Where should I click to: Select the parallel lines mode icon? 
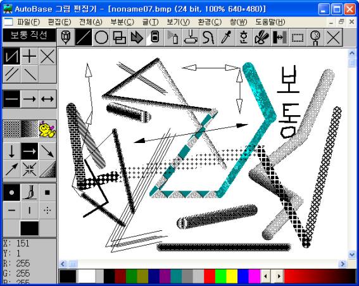click(x=11, y=74)
